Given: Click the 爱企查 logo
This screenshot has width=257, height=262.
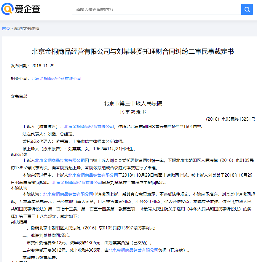Looking at the screenshot, I should pos(21,9).
